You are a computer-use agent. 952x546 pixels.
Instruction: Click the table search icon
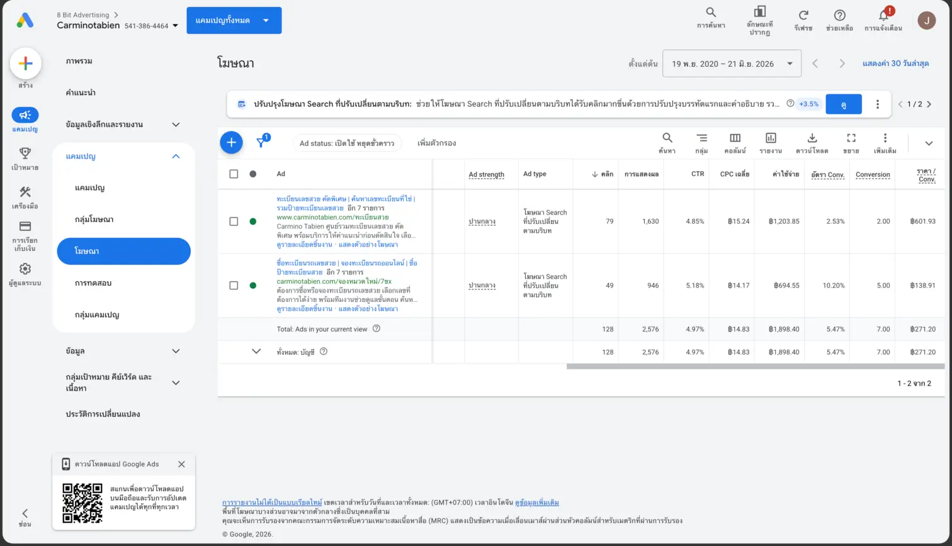(667, 138)
